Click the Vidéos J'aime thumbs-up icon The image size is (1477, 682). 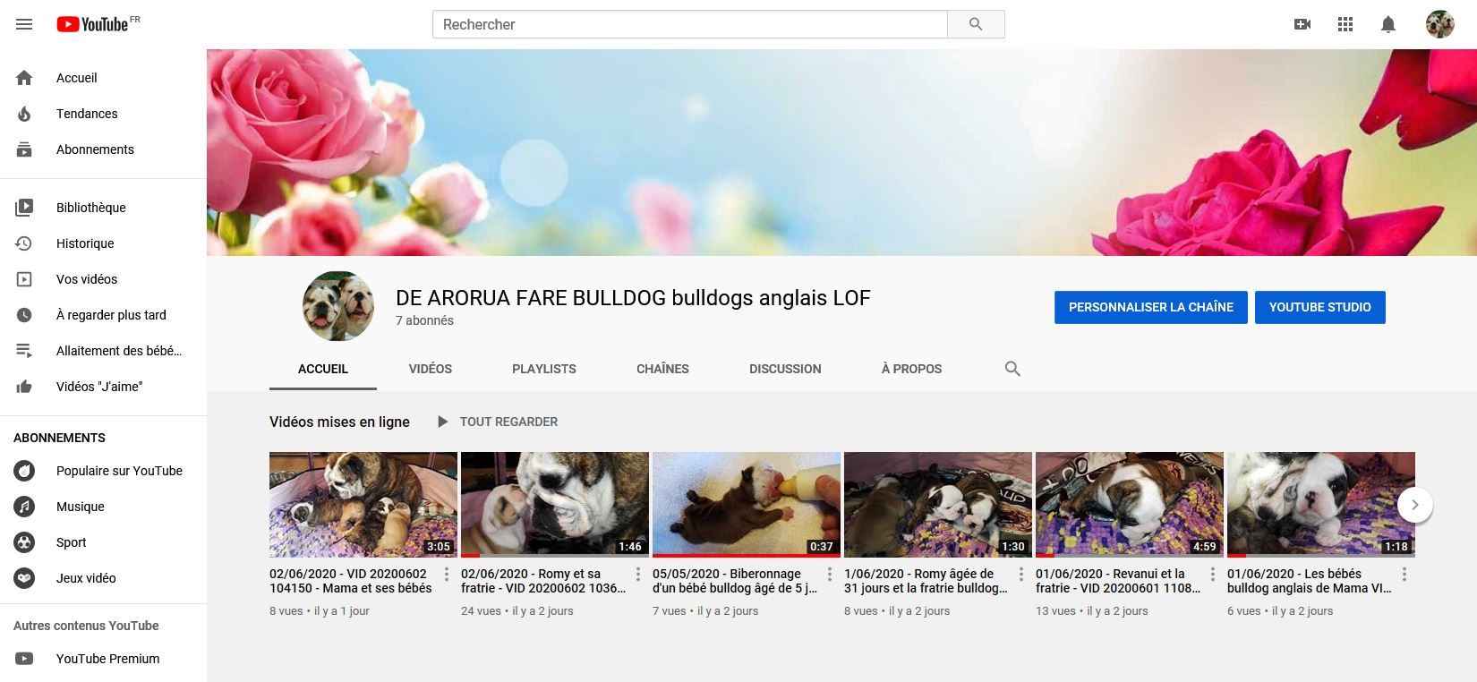(24, 387)
